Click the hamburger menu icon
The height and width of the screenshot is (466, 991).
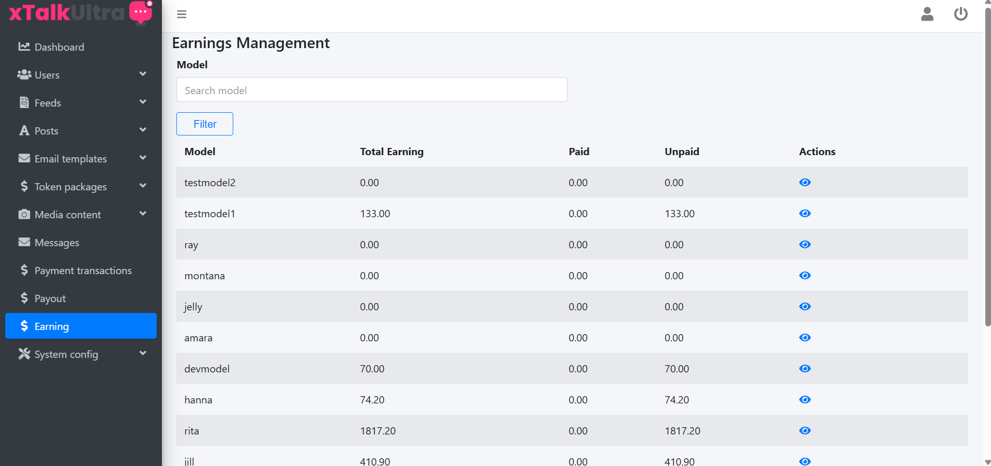pos(182,14)
